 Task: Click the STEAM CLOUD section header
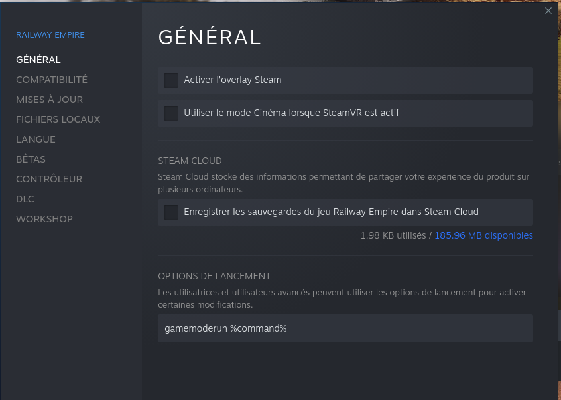[x=190, y=161]
